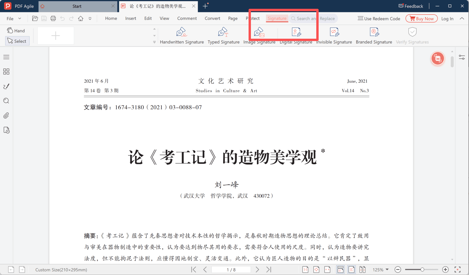Viewport: 469px width, 275px height.
Task: Open a new tab with the plus button
Action: point(205,6)
